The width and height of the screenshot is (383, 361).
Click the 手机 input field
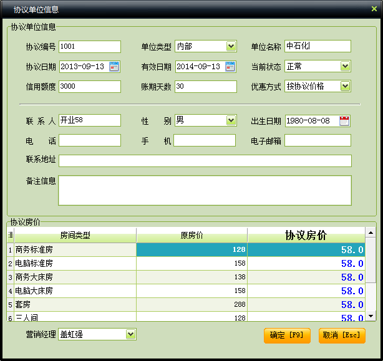205,140
